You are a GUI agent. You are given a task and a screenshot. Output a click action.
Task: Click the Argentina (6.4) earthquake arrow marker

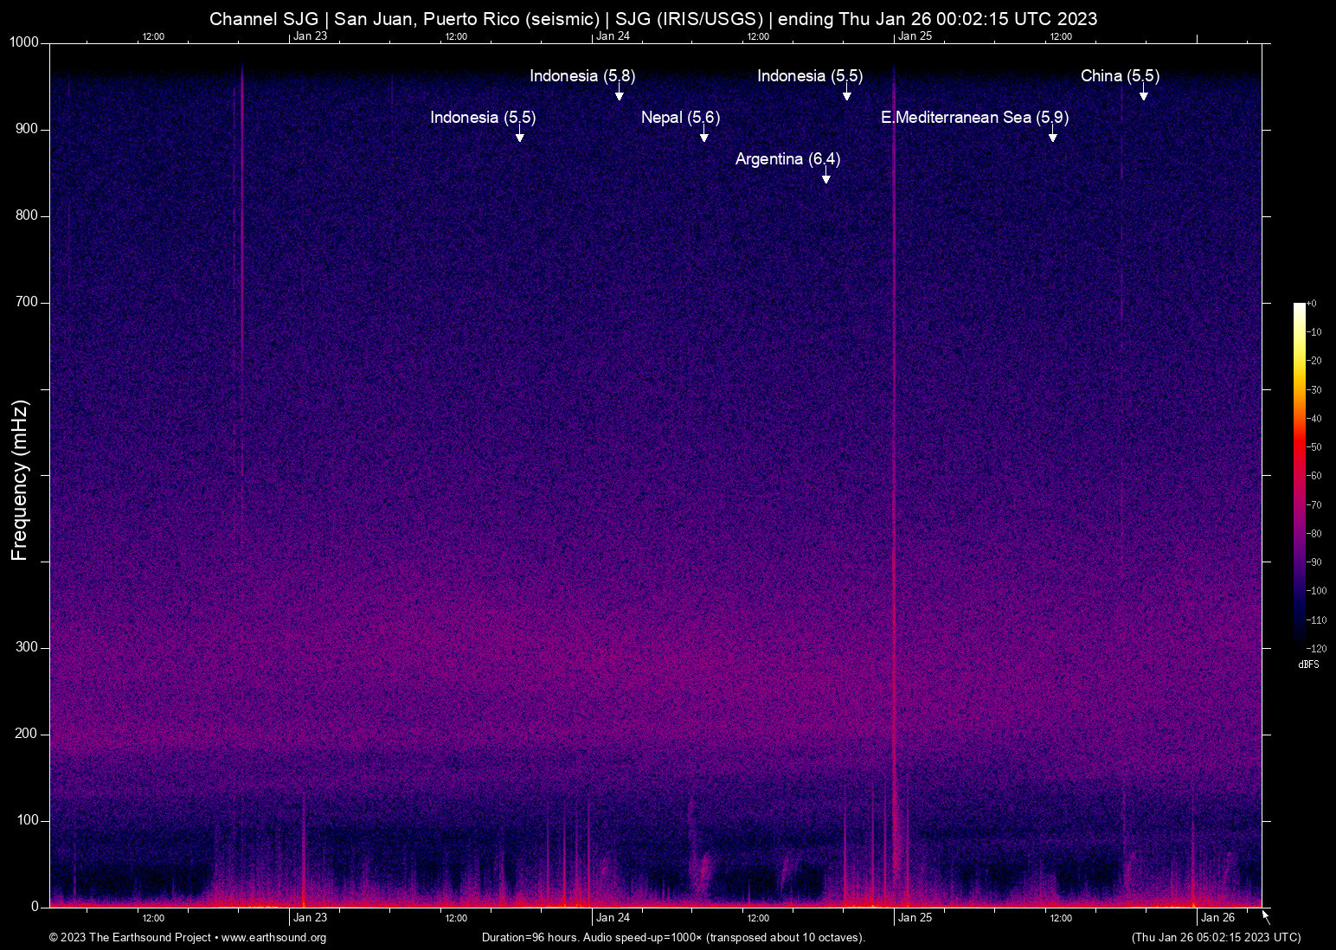[825, 176]
